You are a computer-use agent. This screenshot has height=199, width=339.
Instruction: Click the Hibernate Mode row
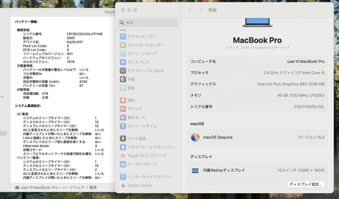[x=60, y=146]
